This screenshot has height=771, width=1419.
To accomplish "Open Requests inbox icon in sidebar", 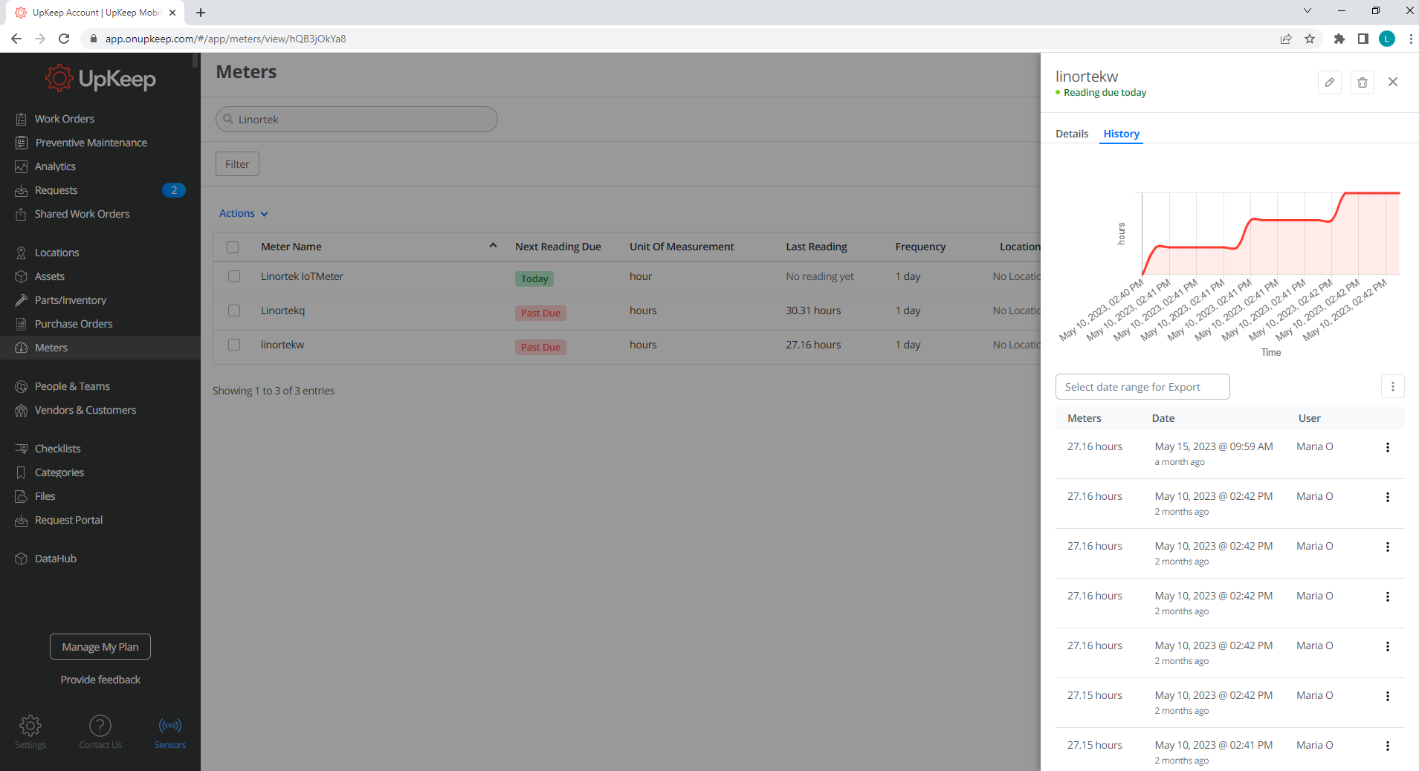I will tap(22, 190).
